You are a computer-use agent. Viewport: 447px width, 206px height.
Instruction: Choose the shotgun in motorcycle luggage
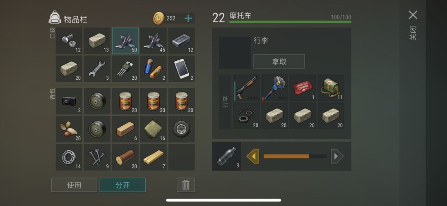coord(247,88)
